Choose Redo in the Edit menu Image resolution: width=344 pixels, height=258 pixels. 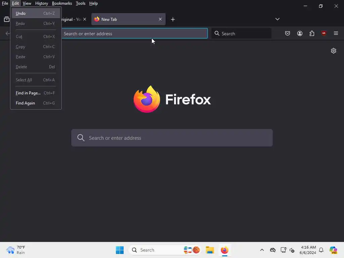click(36, 24)
